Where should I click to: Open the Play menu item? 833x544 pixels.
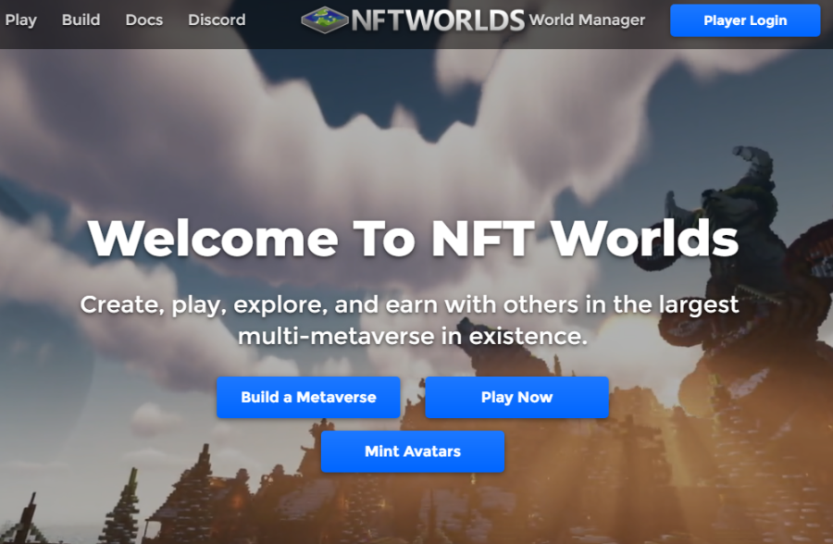point(20,20)
